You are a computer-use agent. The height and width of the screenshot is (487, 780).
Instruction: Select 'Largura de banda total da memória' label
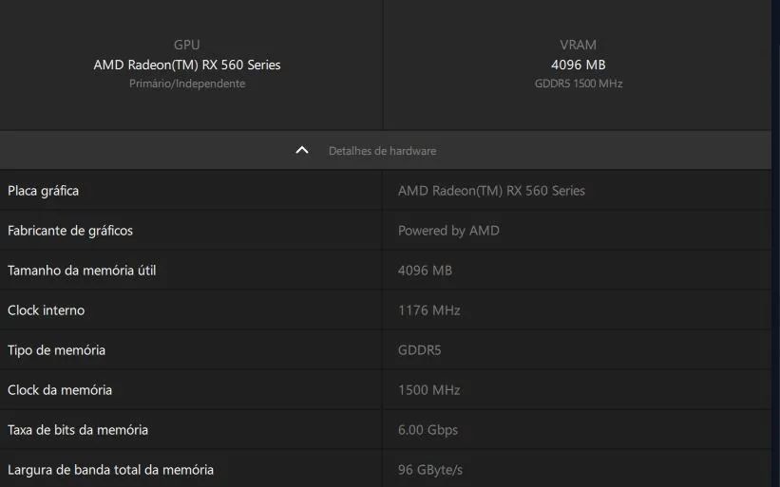(110, 470)
